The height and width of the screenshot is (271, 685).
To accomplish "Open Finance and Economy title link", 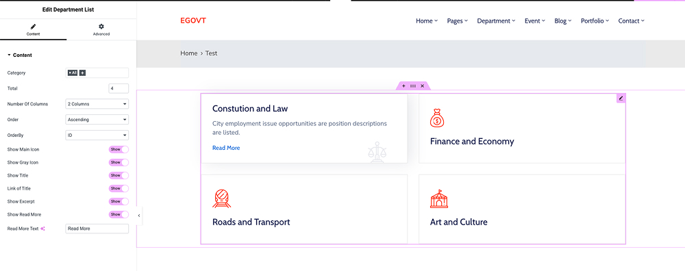I will (x=472, y=142).
